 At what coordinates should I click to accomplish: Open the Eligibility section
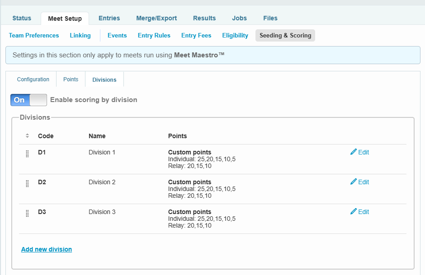[235, 35]
